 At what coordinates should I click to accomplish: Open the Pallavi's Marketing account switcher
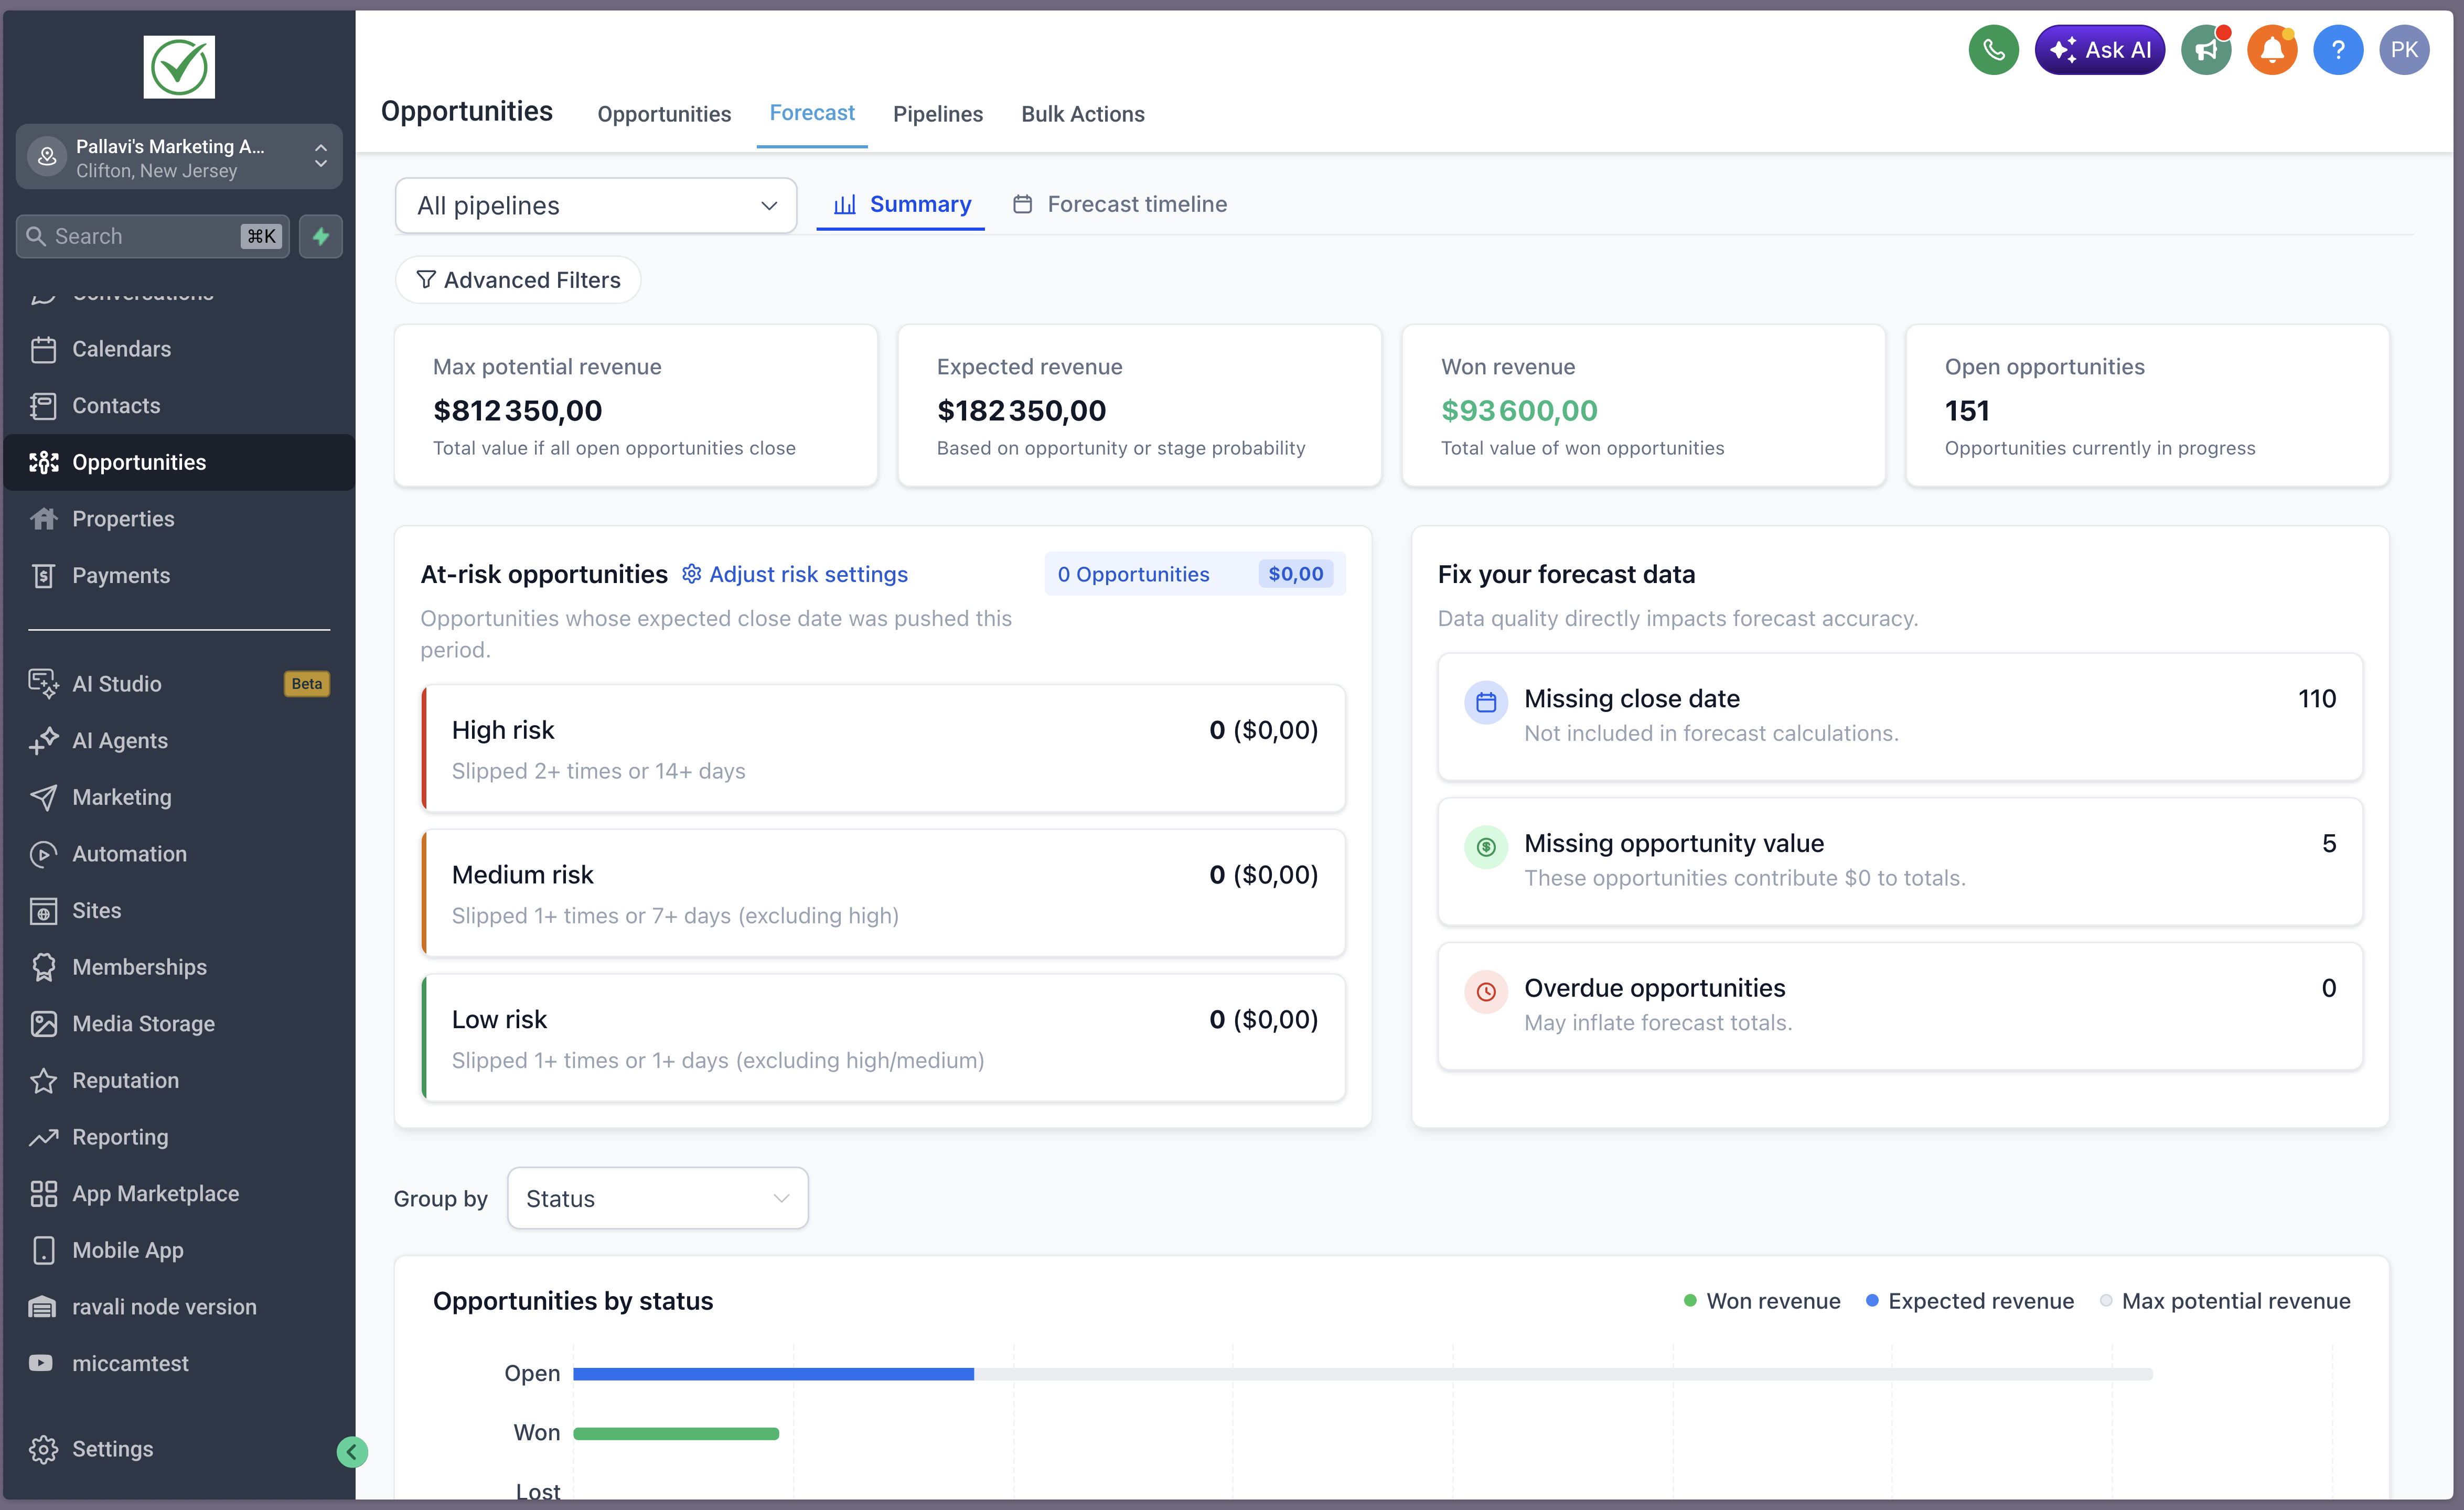click(x=179, y=157)
